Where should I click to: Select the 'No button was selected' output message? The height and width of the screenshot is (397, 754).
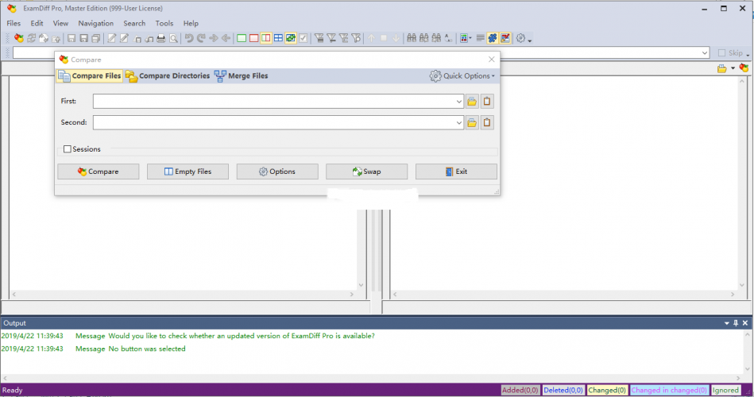tap(147, 349)
